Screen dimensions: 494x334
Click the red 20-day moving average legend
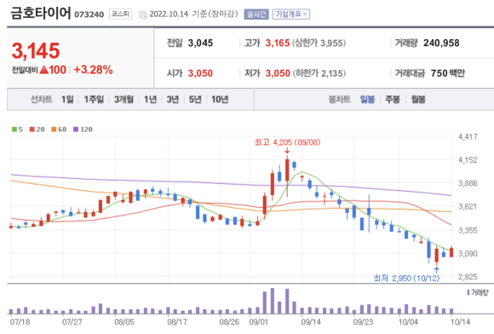[x=37, y=130]
